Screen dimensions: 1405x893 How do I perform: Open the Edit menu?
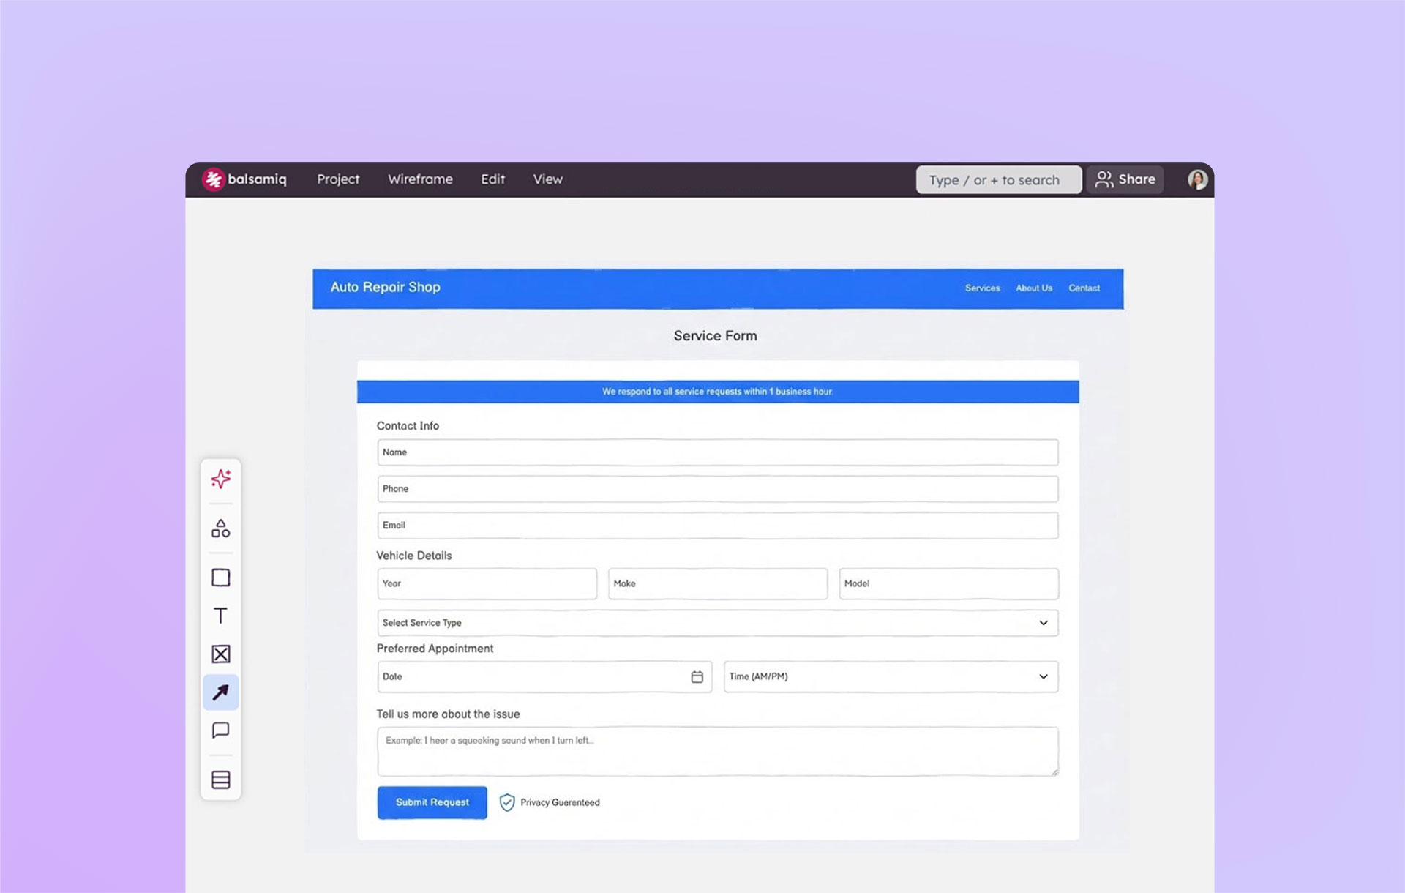click(492, 179)
